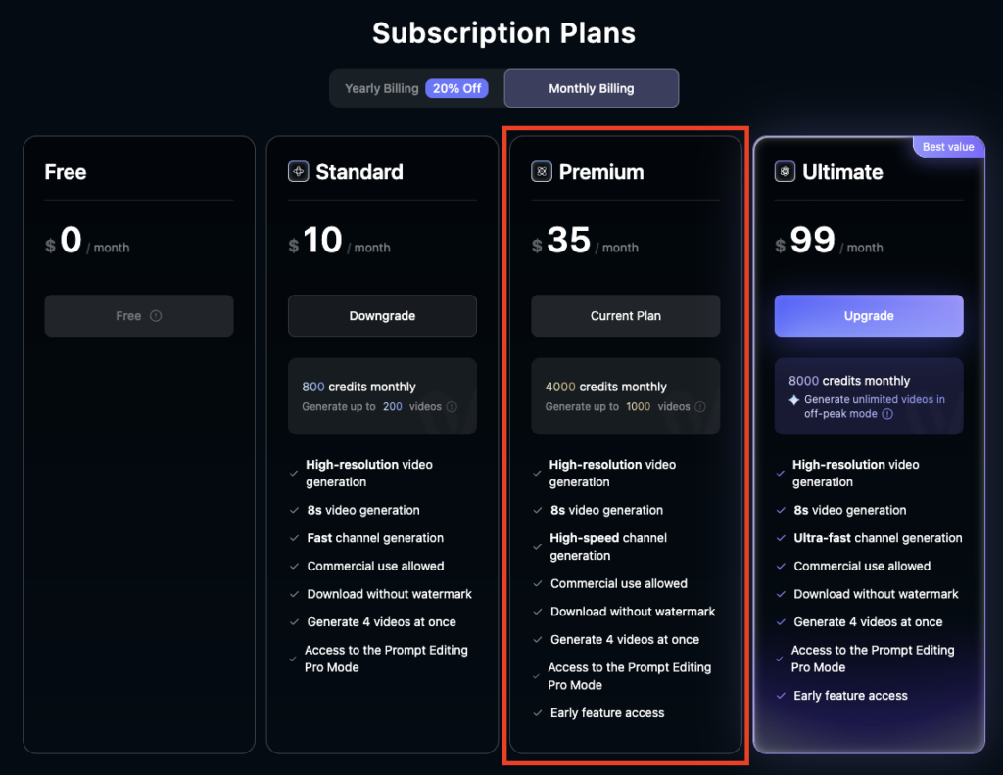Click the 8000 credits monthly box
1003x775 pixels.
pos(869,396)
